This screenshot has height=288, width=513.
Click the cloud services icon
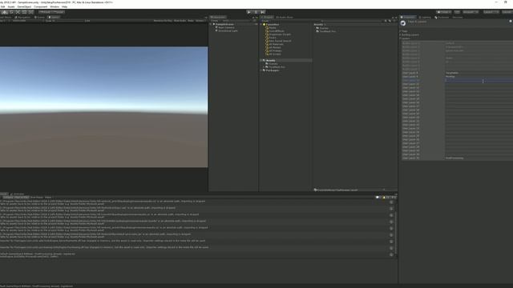coord(457,12)
